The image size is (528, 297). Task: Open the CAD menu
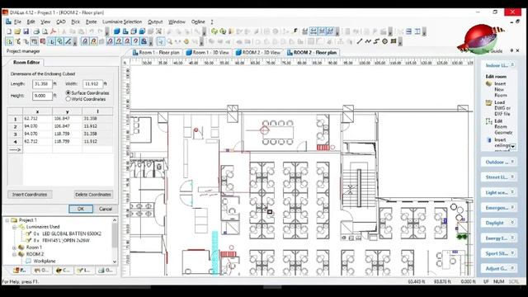pyautogui.click(x=61, y=21)
